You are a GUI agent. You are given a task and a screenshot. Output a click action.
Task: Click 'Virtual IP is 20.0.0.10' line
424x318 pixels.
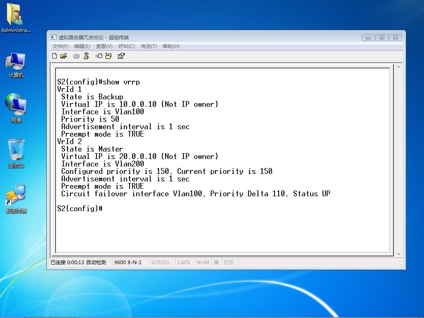tap(140, 157)
